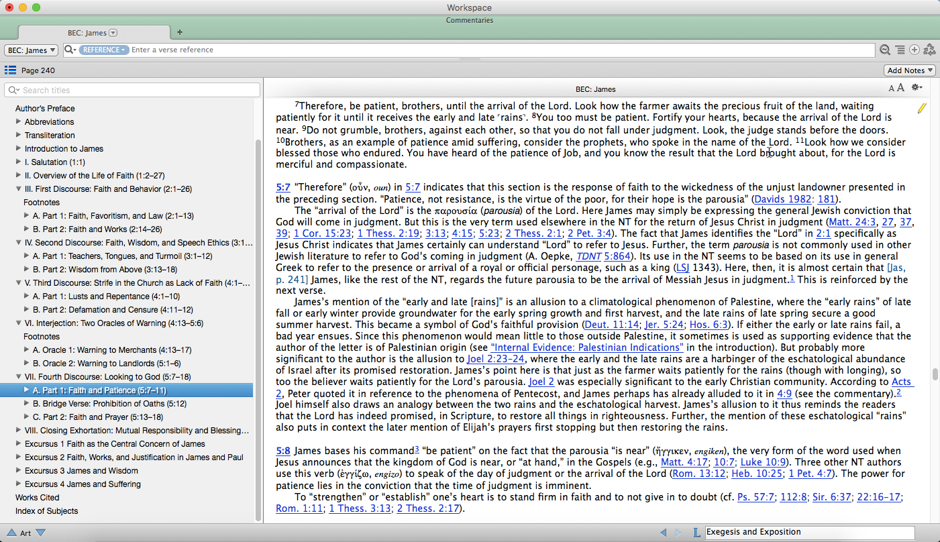Follow the Matt. 24:3 reference link

coord(853,222)
